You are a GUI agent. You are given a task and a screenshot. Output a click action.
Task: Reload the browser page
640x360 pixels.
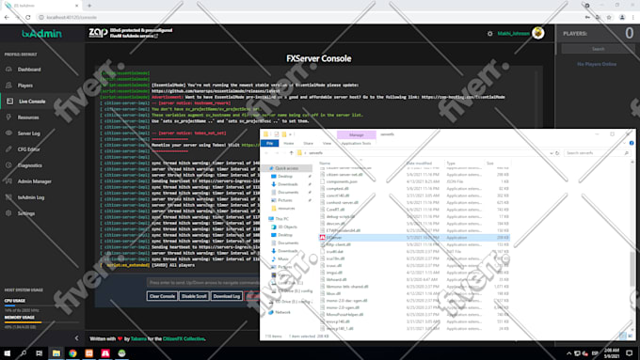coord(27,17)
